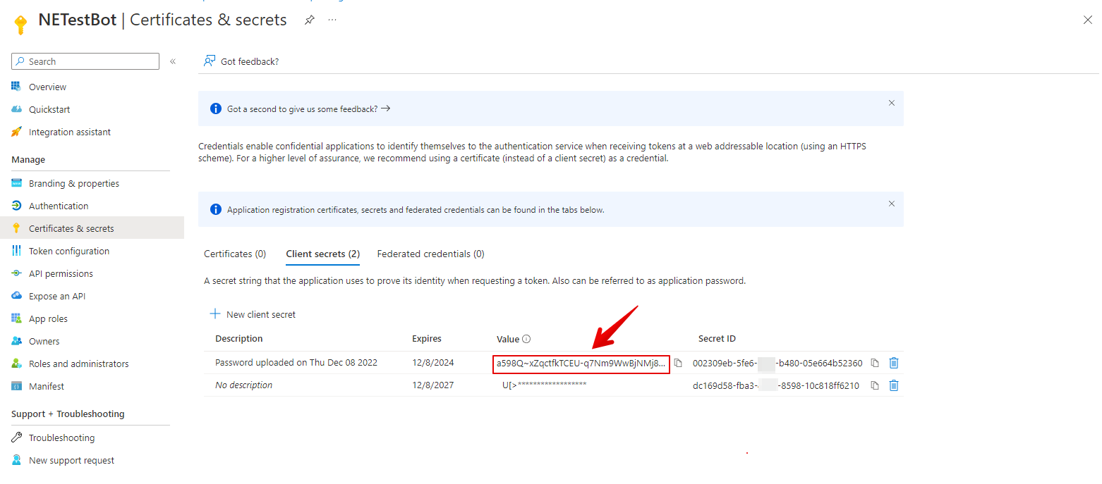1102x484 pixels.
Task: Click the API permissions sidebar icon
Action: pyautogui.click(x=16, y=273)
